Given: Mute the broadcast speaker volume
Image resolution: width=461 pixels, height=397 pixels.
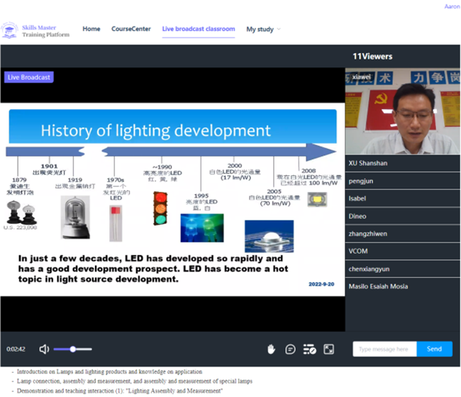Looking at the screenshot, I should pyautogui.click(x=44, y=349).
